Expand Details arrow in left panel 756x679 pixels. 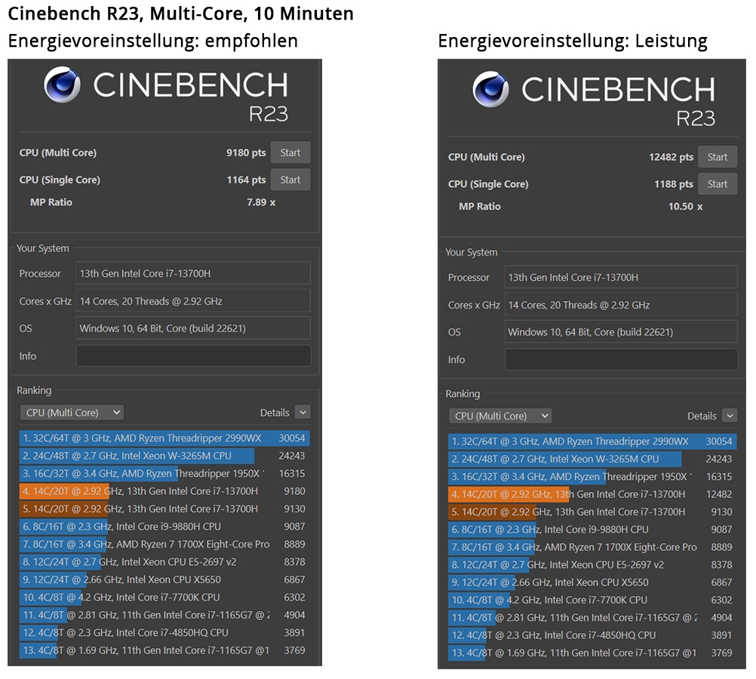(303, 413)
